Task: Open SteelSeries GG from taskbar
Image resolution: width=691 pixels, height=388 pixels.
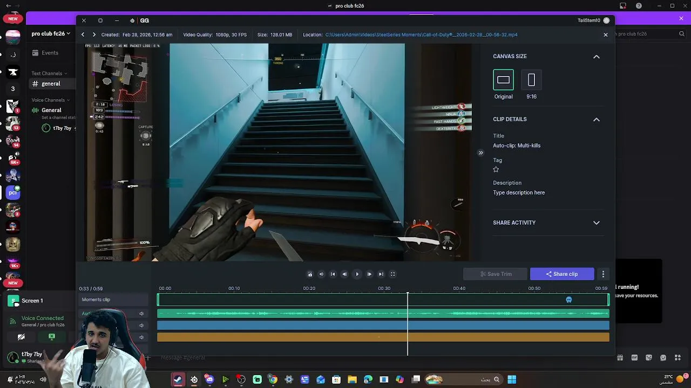Action: 194,379
